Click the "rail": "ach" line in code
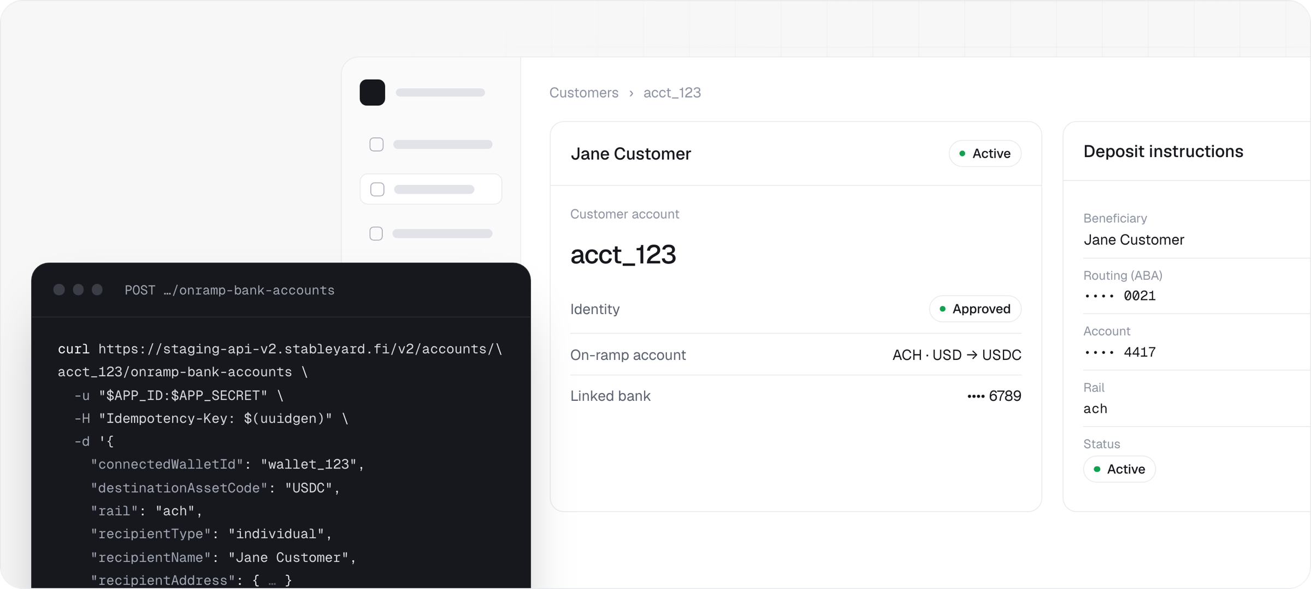This screenshot has width=1311, height=589. [146, 511]
